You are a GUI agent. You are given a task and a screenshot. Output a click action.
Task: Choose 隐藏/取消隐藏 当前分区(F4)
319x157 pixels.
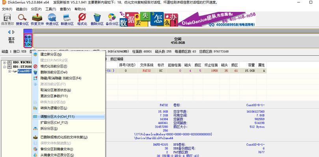point(69,78)
